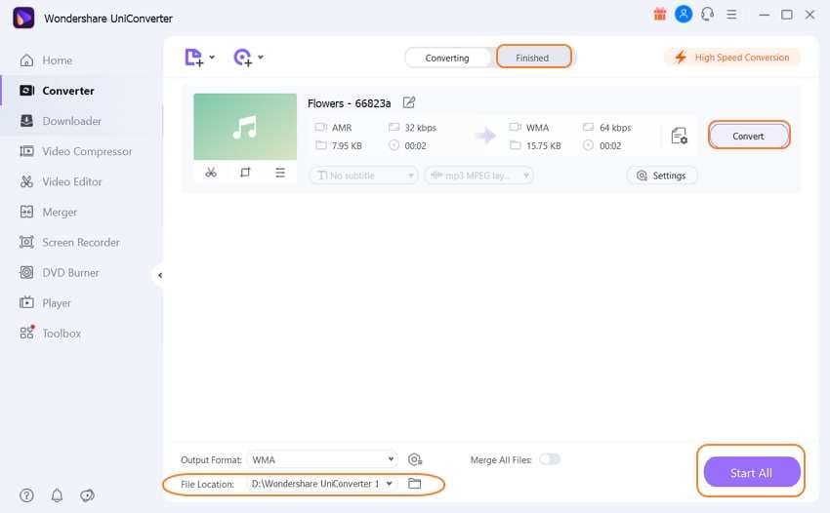Switch to the Converting tab

[447, 58]
